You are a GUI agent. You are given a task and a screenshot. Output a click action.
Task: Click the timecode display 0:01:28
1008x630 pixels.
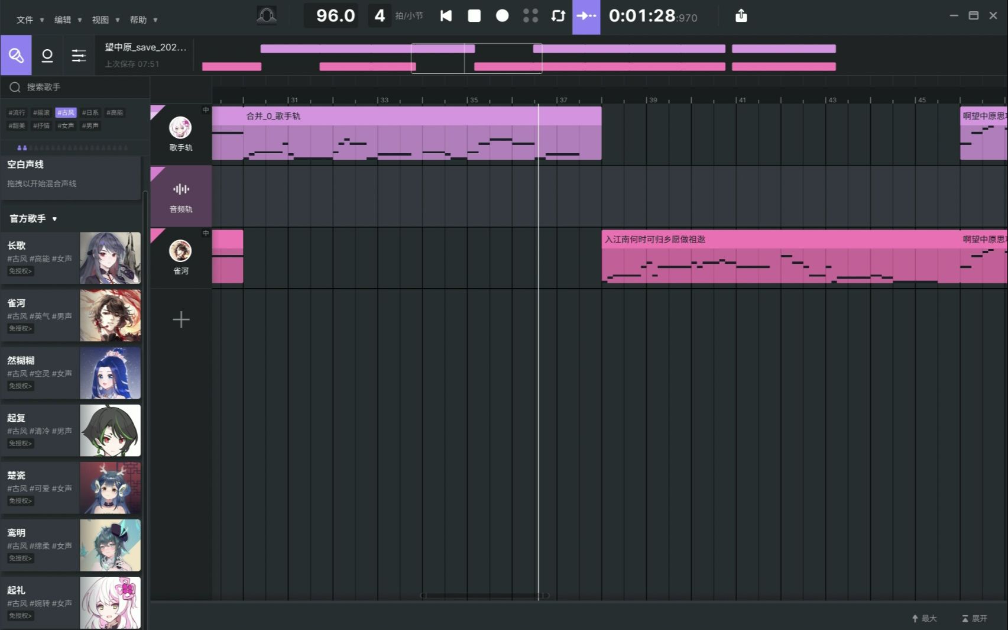click(653, 16)
